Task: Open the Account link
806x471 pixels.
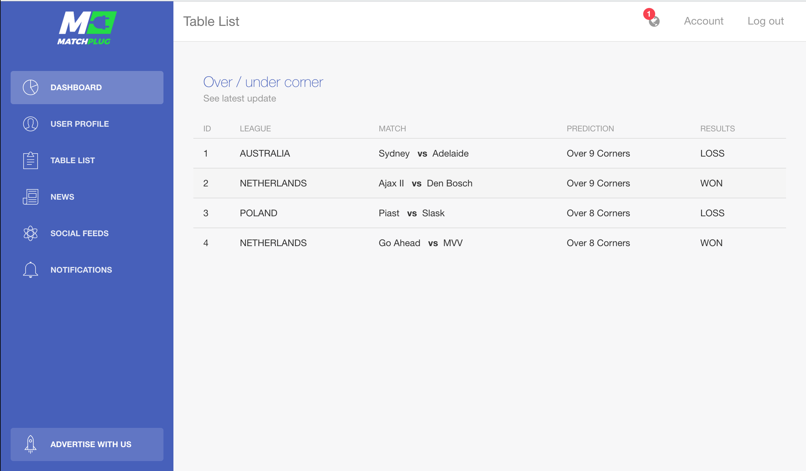Action: pos(704,21)
